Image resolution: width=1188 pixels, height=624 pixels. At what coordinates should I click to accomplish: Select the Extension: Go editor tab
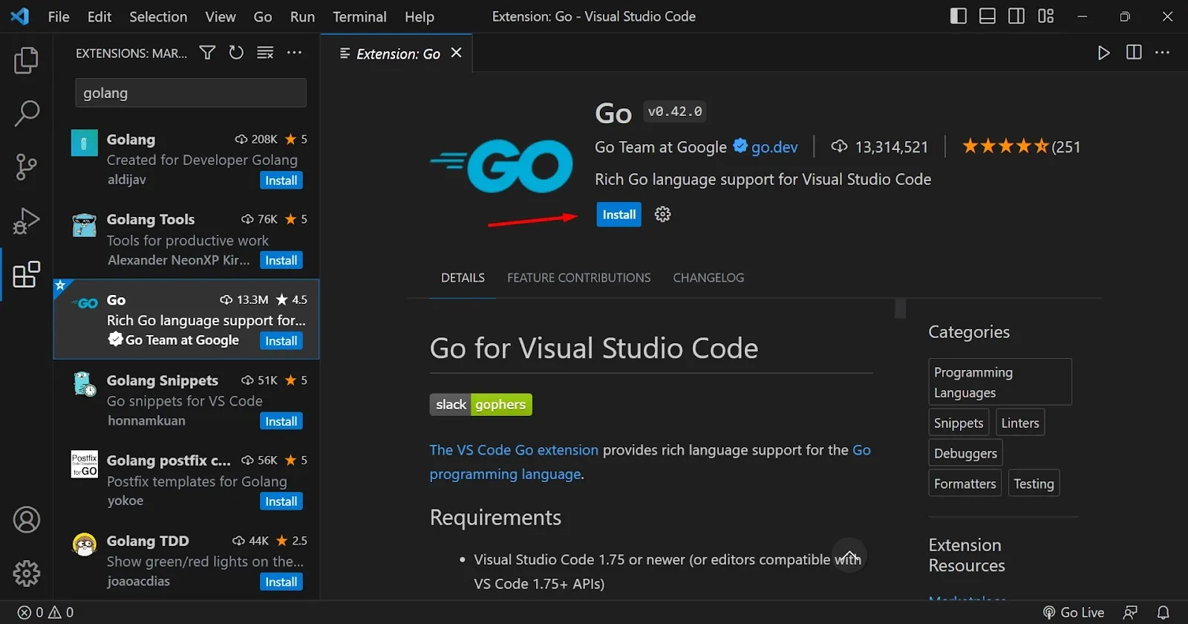[396, 53]
